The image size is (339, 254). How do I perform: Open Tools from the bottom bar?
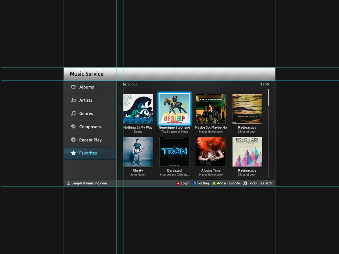pyautogui.click(x=252, y=183)
